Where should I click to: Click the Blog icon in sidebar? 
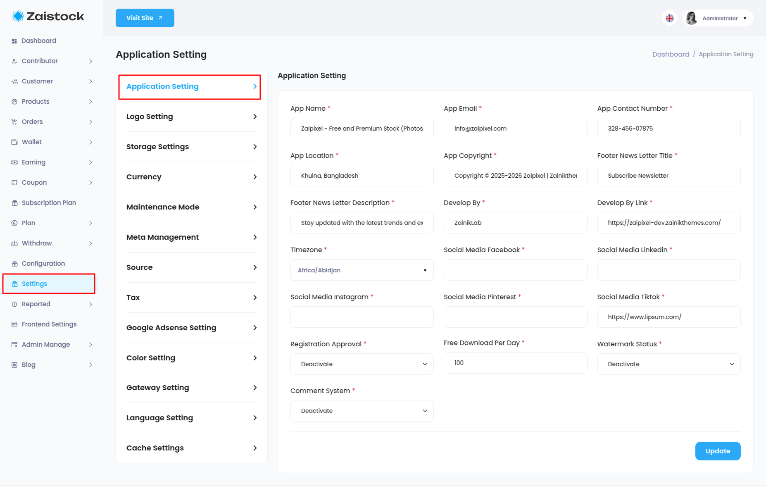pyautogui.click(x=14, y=365)
